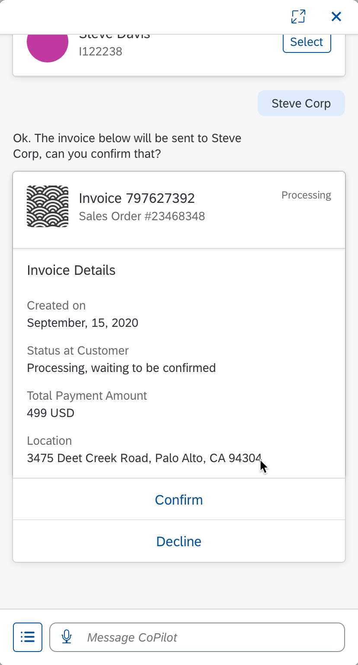Click the September, 15, 2020 creation date
This screenshot has width=358, height=665.
(83, 323)
